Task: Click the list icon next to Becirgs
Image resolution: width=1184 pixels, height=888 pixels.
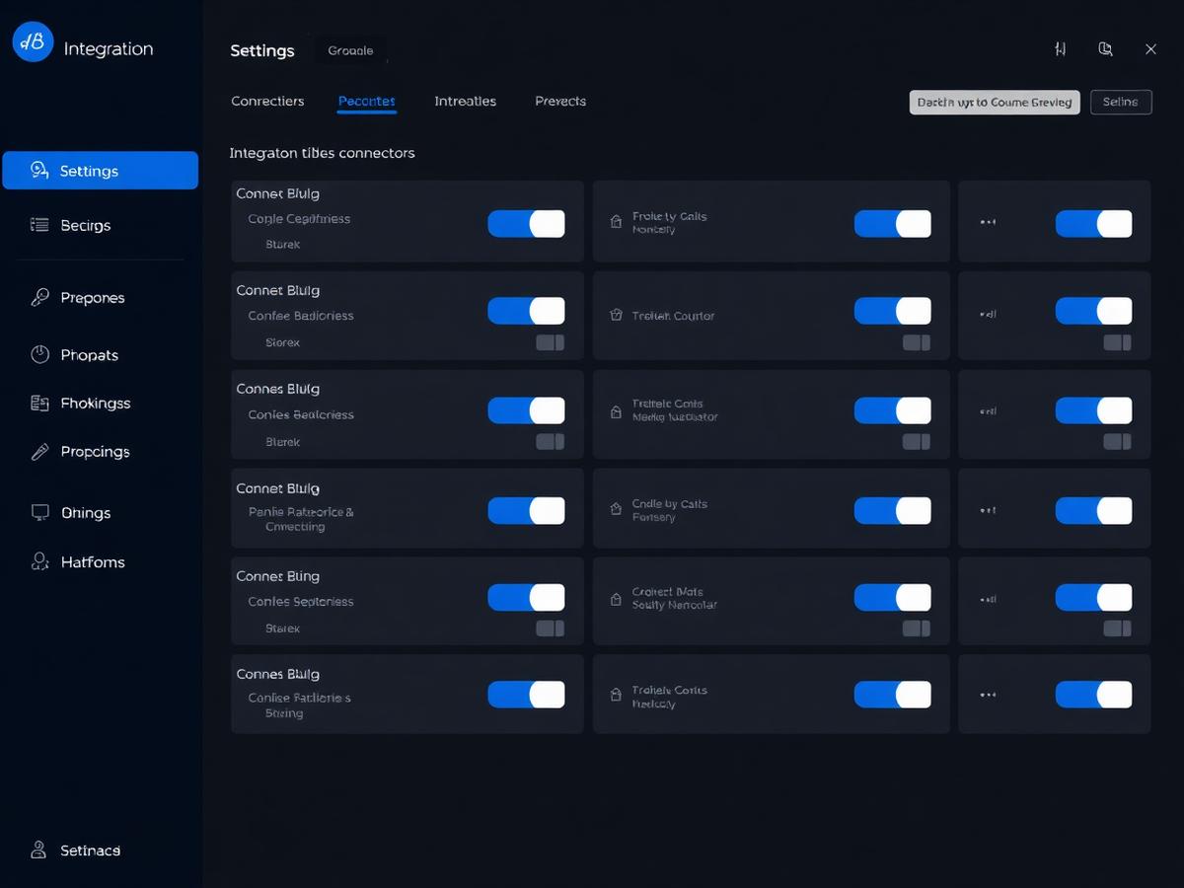Action: (39, 225)
